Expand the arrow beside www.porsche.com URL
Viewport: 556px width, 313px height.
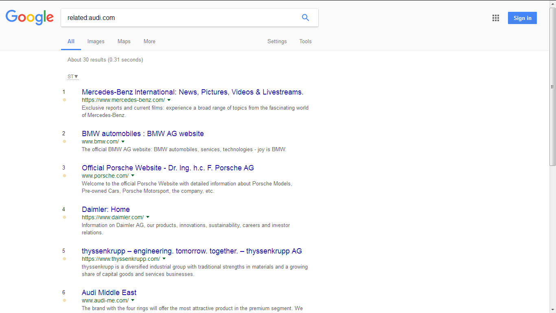(x=133, y=176)
